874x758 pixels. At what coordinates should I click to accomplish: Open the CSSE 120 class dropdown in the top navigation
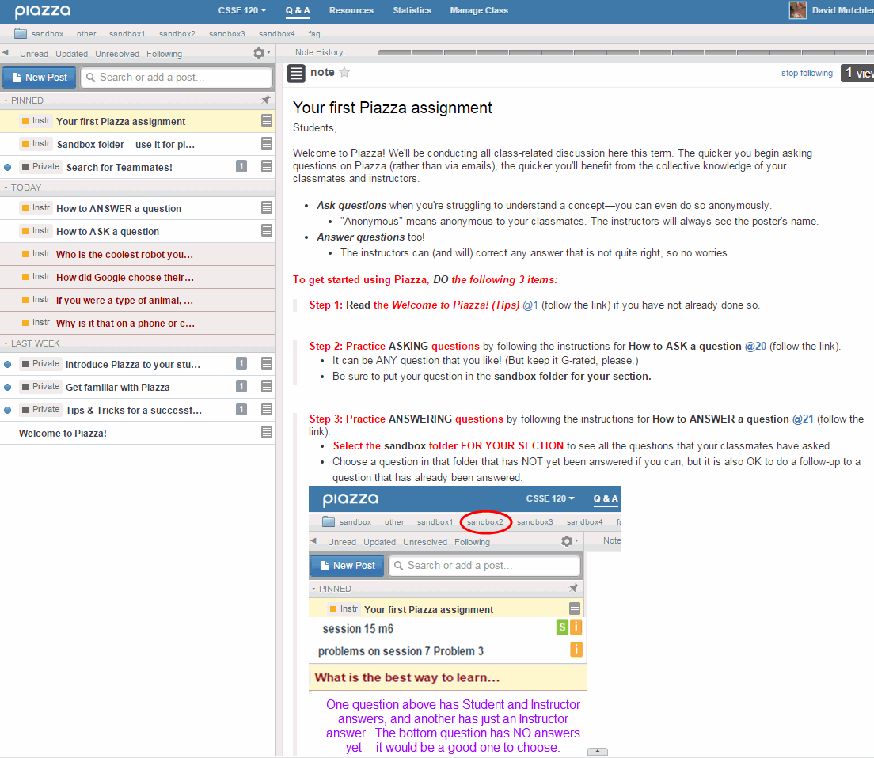(242, 10)
